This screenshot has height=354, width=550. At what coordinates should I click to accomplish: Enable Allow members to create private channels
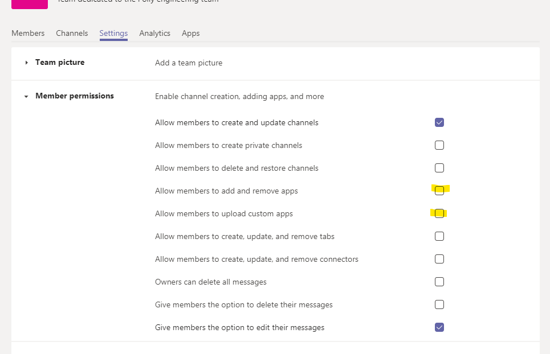pyautogui.click(x=439, y=145)
